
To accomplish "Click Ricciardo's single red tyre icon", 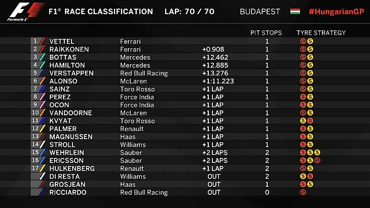I will click(303, 192).
